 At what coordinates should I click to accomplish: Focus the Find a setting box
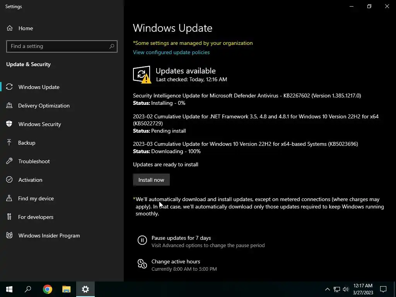pos(62,46)
